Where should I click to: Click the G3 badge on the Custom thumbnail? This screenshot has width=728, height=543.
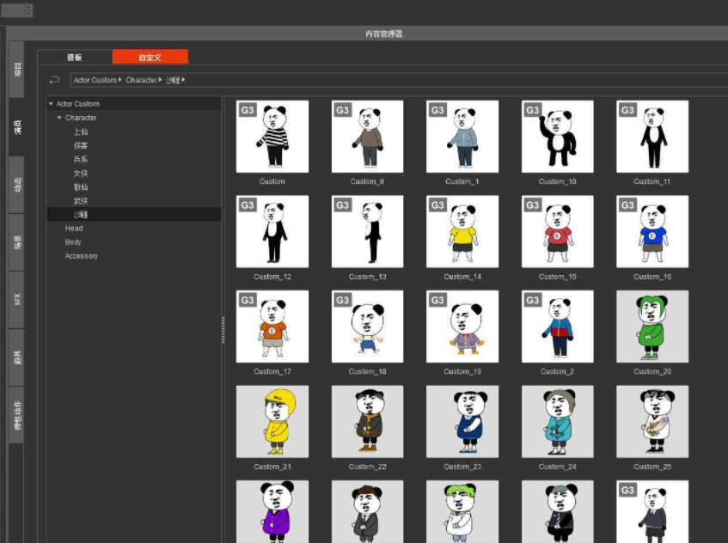pos(248,111)
